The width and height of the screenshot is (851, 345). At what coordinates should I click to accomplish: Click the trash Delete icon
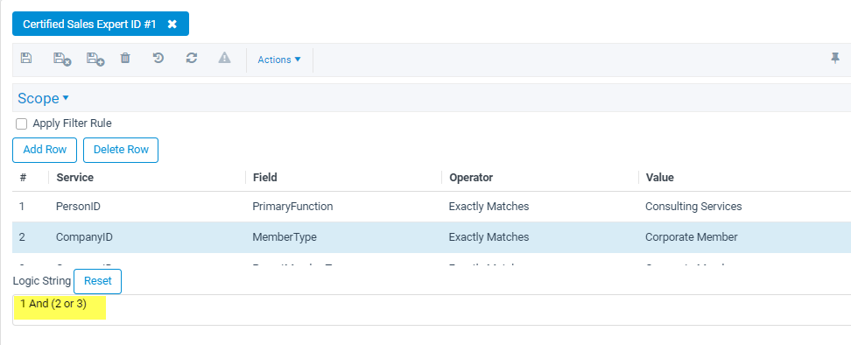tap(125, 59)
